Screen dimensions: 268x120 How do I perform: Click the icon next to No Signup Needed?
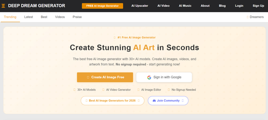pos(169,90)
